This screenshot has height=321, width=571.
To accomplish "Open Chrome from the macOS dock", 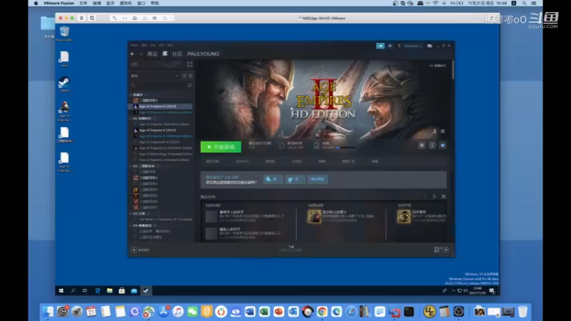I will coord(322,312).
